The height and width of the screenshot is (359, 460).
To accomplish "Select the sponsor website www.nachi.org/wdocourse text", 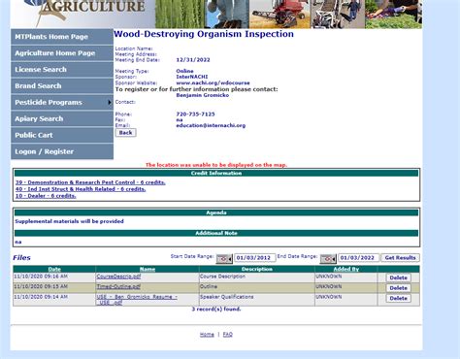I will pyautogui.click(x=213, y=83).
